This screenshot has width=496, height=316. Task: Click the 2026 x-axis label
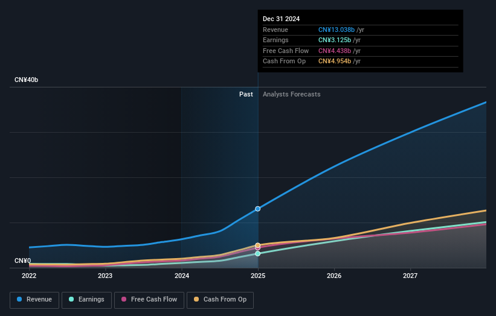coord(334,276)
